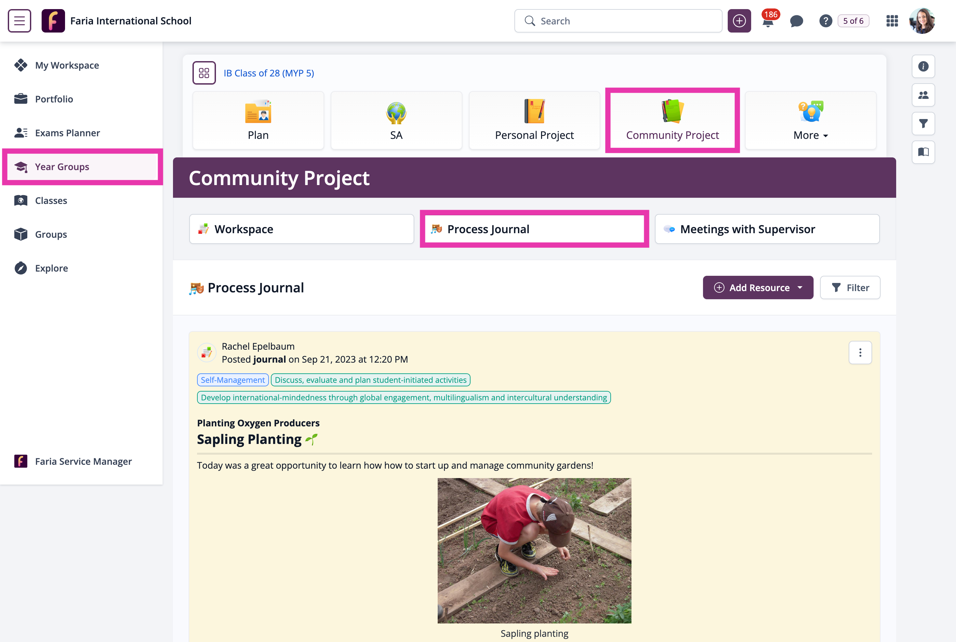Toggle the hamburger sidebar menu
The width and height of the screenshot is (956, 642).
(x=19, y=21)
